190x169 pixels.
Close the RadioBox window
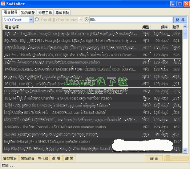click(186, 4)
